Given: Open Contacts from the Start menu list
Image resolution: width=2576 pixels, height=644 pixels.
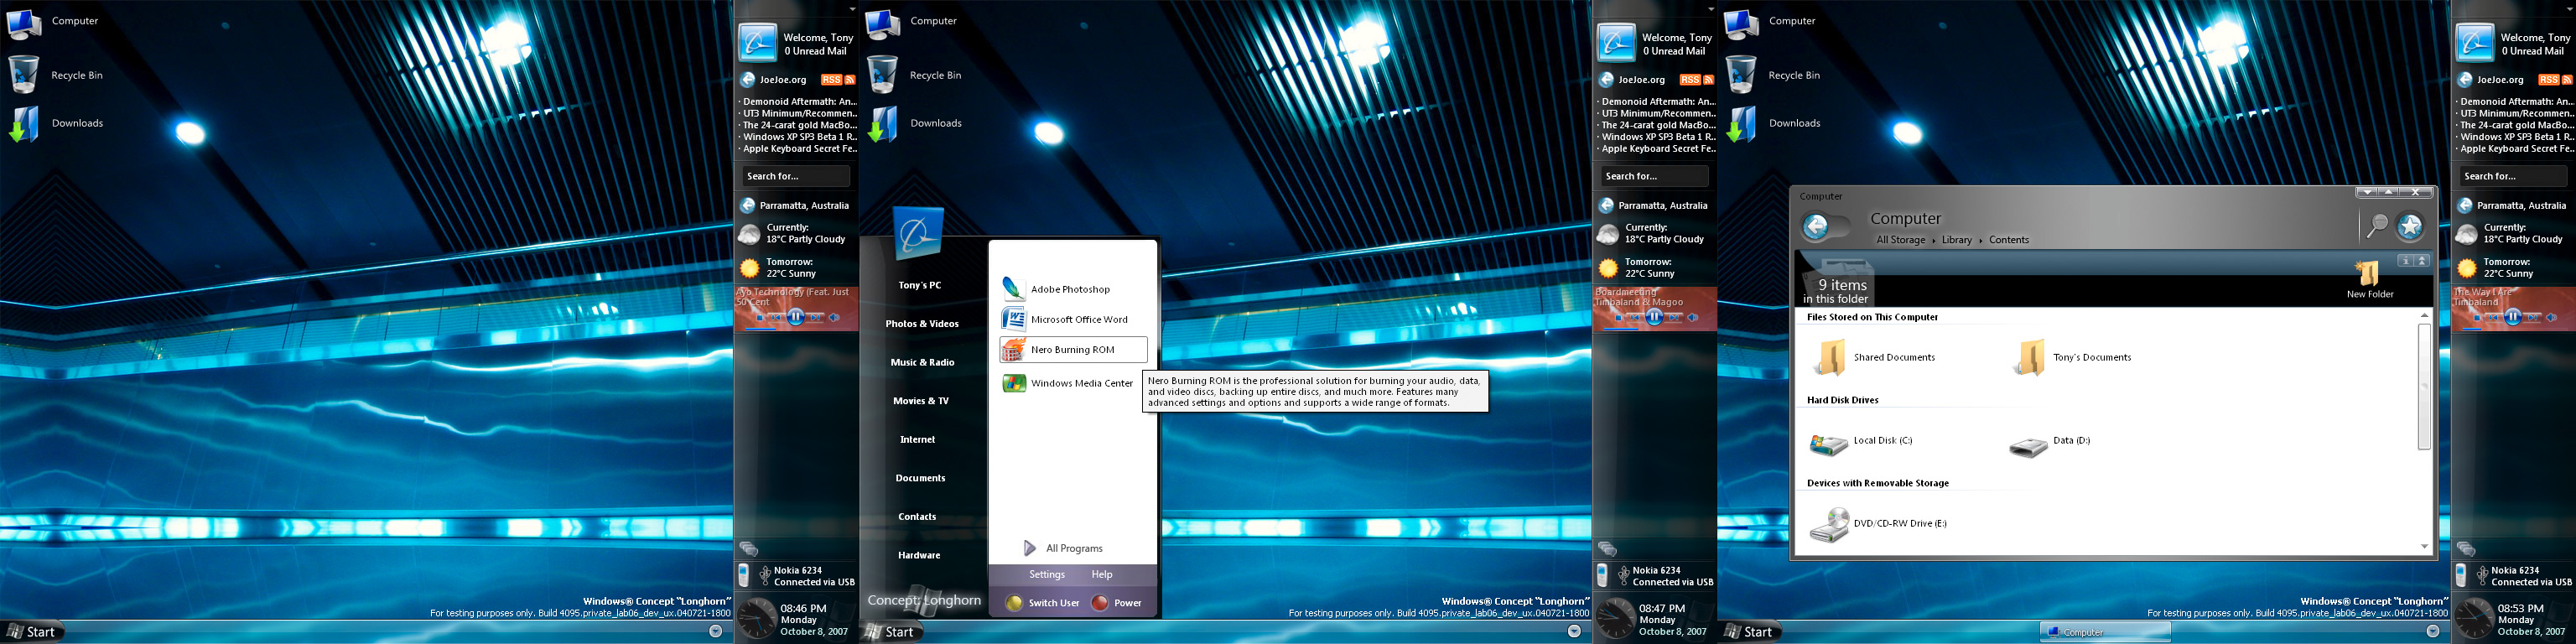Looking at the screenshot, I should pos(917,517).
